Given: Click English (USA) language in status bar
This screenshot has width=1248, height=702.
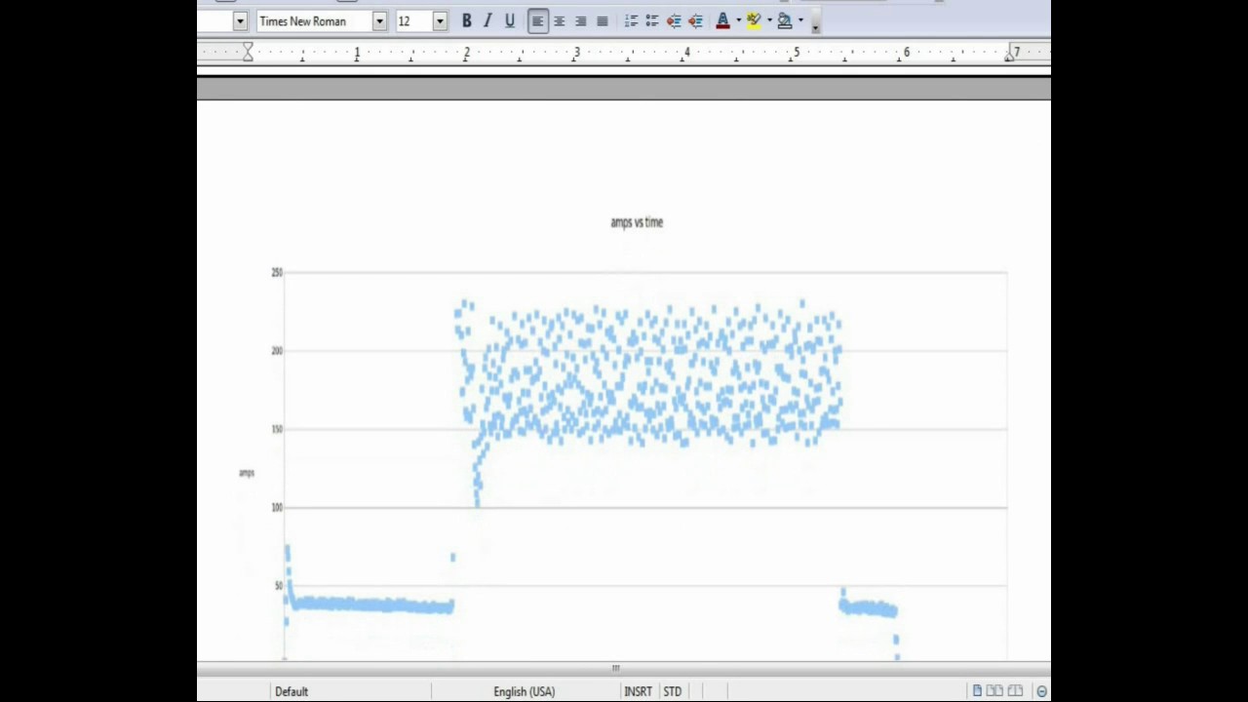Looking at the screenshot, I should (x=524, y=691).
